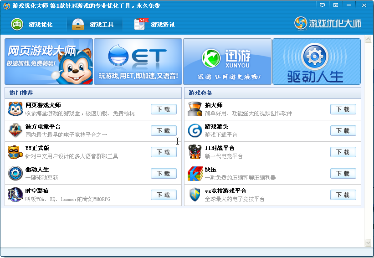This screenshot has height=258, width=374.
Task: Click the 11对战平台 icon
Action: tap(195, 152)
